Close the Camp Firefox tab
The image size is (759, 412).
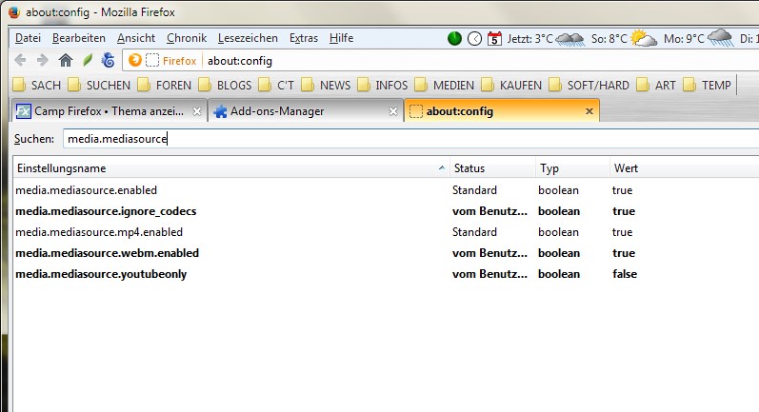pyautogui.click(x=197, y=111)
